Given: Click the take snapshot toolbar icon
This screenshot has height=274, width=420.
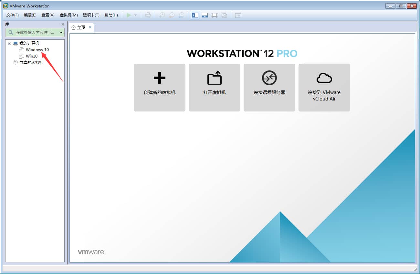Looking at the screenshot, I should 162,15.
